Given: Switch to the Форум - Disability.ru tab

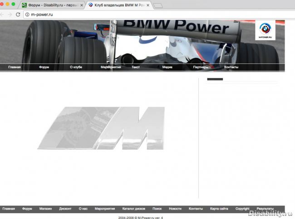Looking at the screenshot, I should [x=53, y=5].
